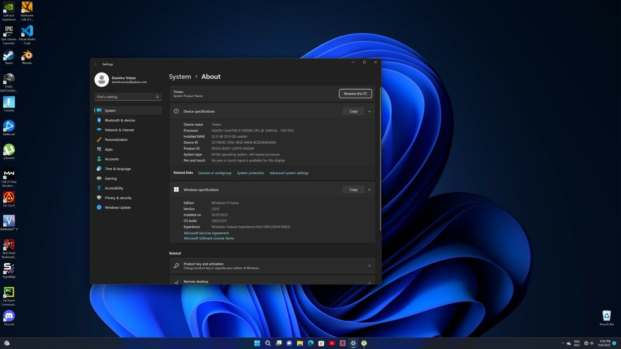Open Visual Studio Code desktop shortcut
Image resolution: width=621 pixels, height=349 pixels.
click(27, 35)
